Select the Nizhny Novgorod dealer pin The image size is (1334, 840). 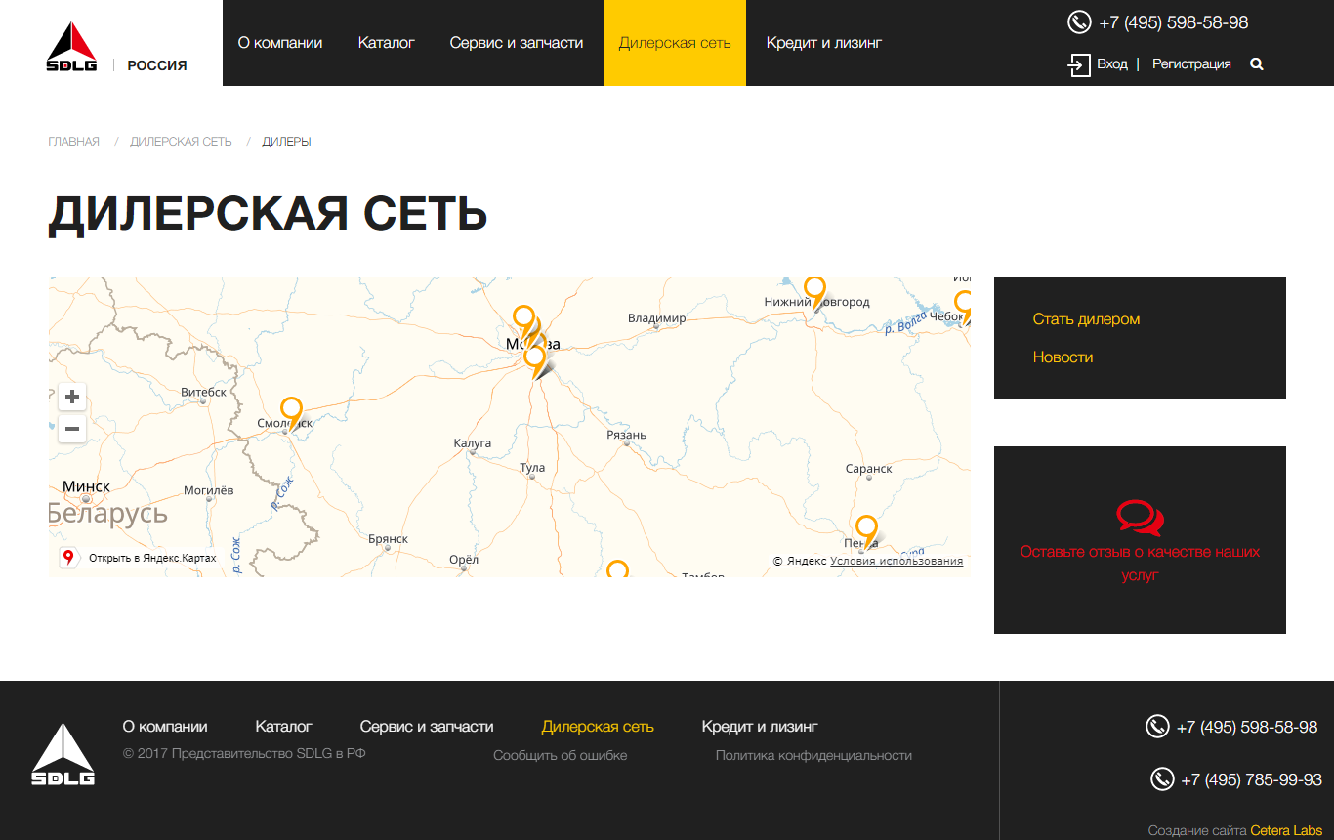(x=814, y=289)
